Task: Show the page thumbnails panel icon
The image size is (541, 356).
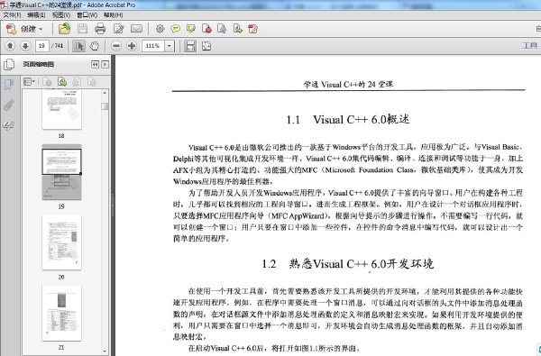Action: (9, 65)
